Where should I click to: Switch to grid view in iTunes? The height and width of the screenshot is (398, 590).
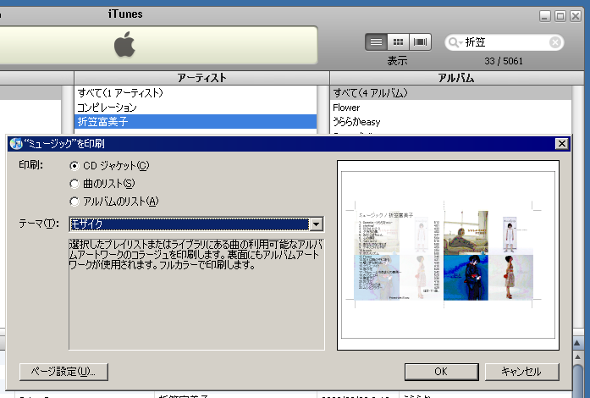398,41
